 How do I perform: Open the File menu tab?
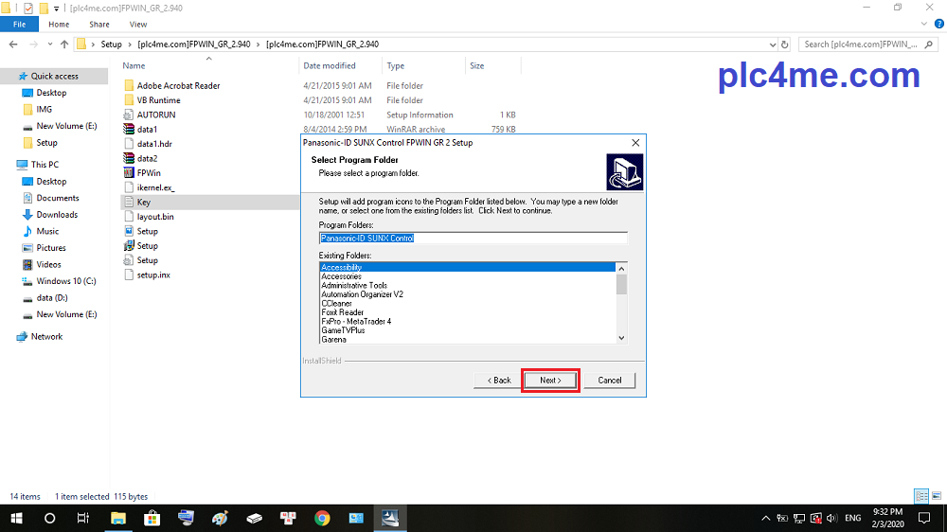[19, 24]
